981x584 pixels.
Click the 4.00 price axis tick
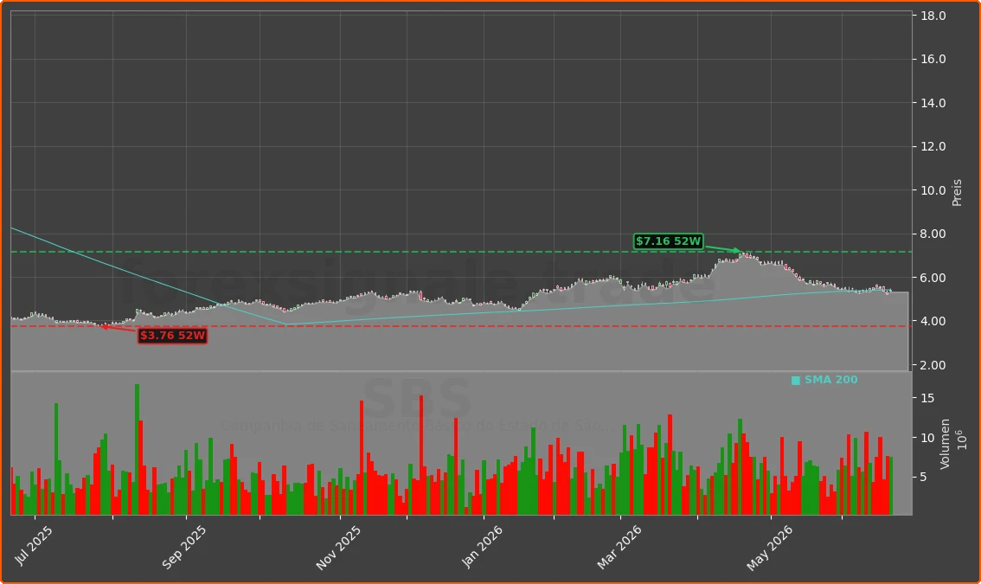(x=933, y=321)
